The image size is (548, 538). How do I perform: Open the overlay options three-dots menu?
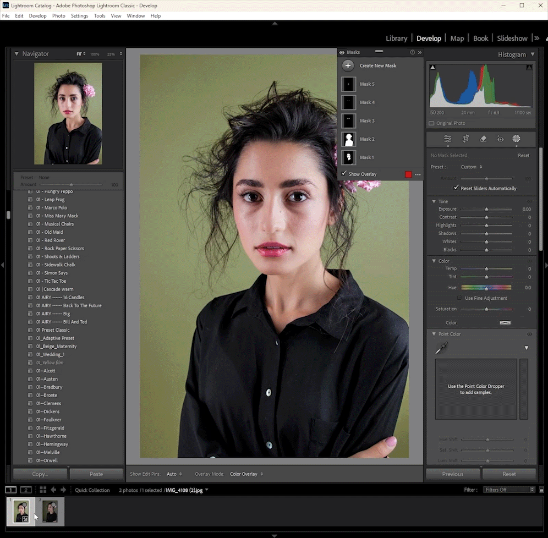coord(418,174)
